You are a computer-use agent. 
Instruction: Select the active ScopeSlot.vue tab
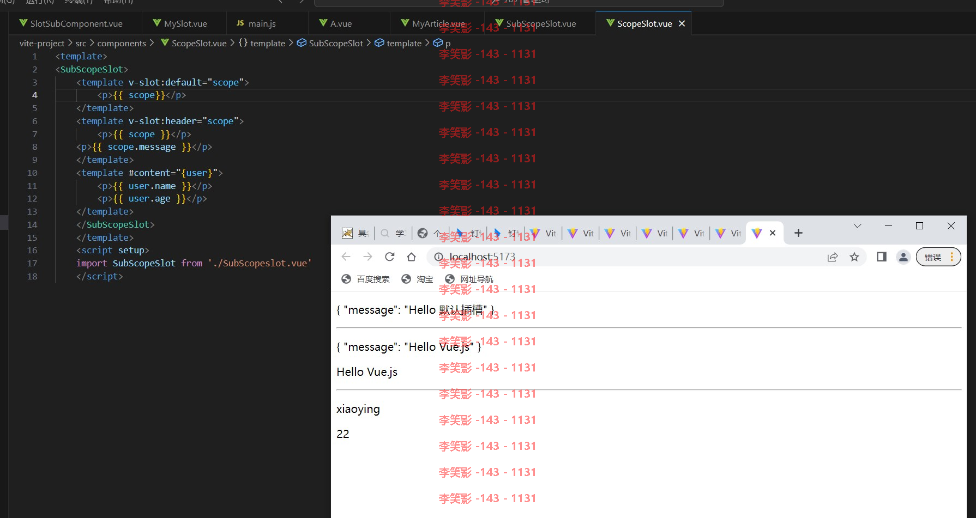639,23
